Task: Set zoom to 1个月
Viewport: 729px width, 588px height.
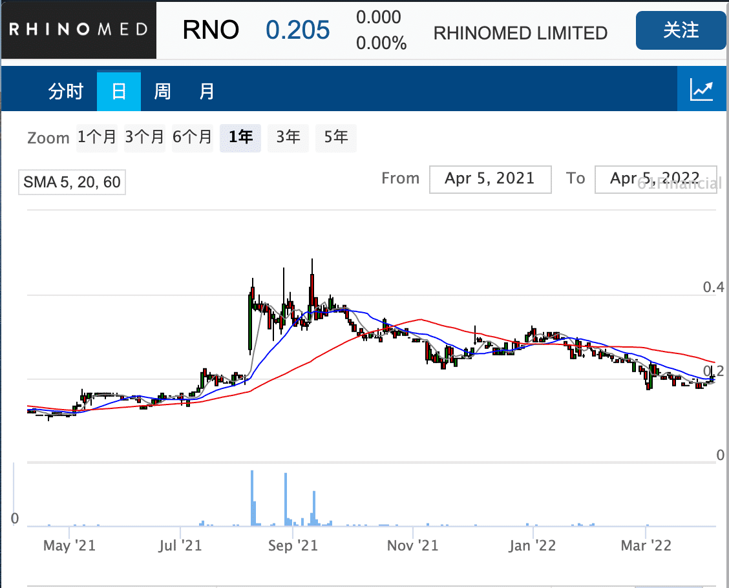Action: (x=97, y=138)
